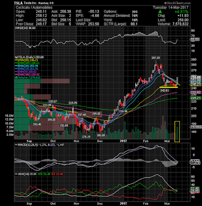
Task: Click the red -DI value in ADX legend
Action: 57,174
